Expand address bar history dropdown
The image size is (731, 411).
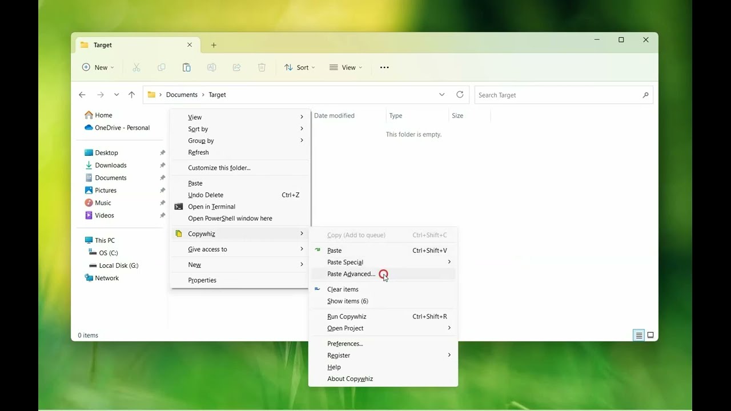441,95
